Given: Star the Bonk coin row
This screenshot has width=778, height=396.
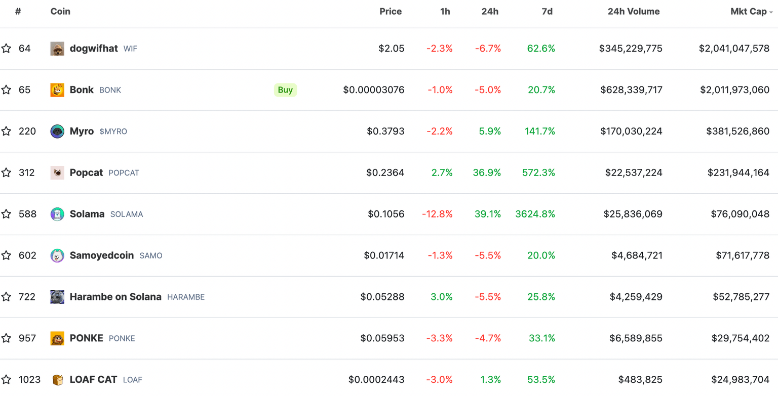Looking at the screenshot, I should pyautogui.click(x=6, y=90).
